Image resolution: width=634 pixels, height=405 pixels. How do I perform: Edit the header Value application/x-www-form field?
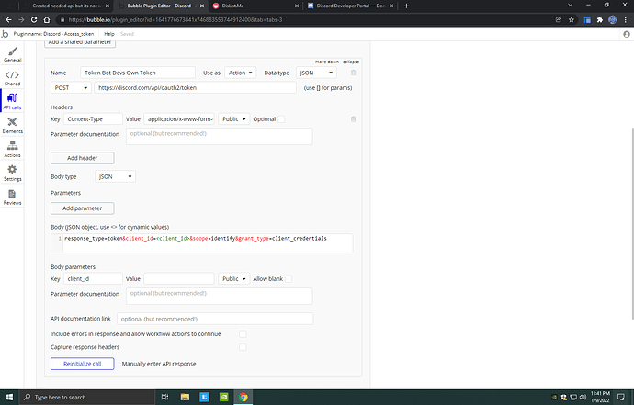(x=179, y=119)
